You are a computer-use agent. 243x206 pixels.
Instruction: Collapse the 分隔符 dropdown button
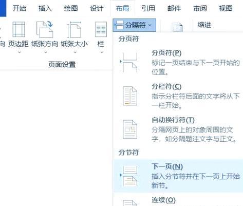pyautogui.click(x=134, y=25)
